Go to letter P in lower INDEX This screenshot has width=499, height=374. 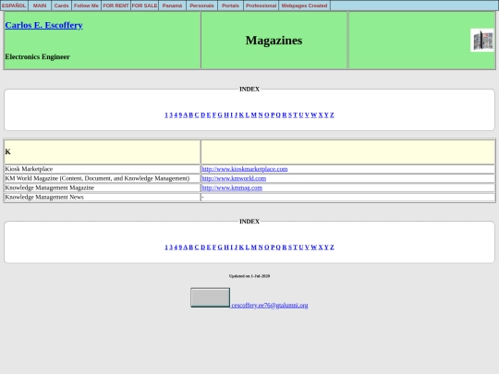[x=273, y=247]
